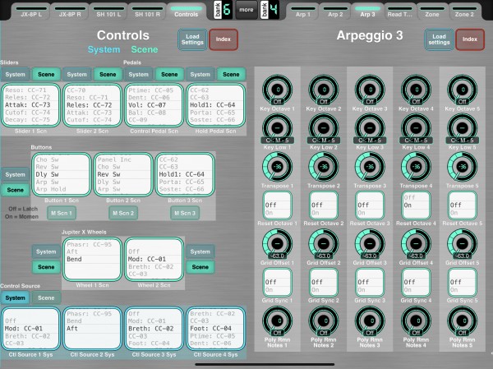Image resolution: width=493 pixels, height=369 pixels.
Task: Open the SH 101 R tab
Action: [147, 12]
